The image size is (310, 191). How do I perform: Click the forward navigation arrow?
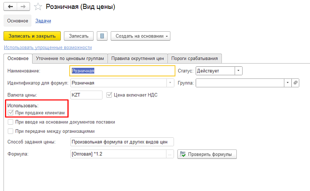click(x=23, y=7)
